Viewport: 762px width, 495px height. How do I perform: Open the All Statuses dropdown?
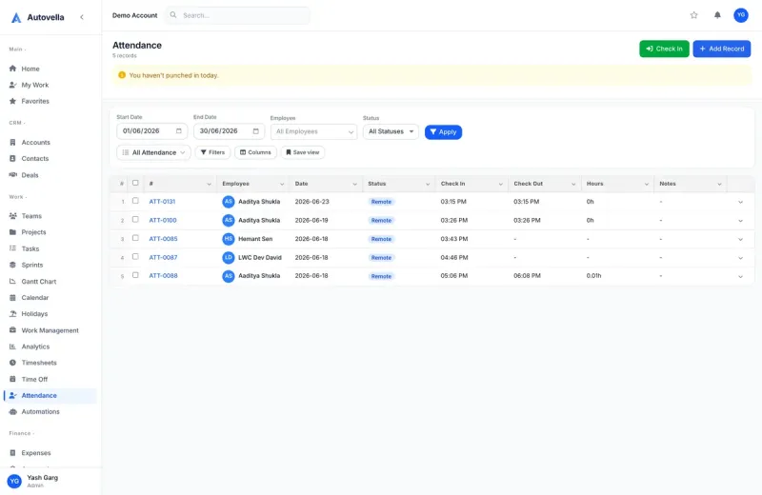(391, 131)
